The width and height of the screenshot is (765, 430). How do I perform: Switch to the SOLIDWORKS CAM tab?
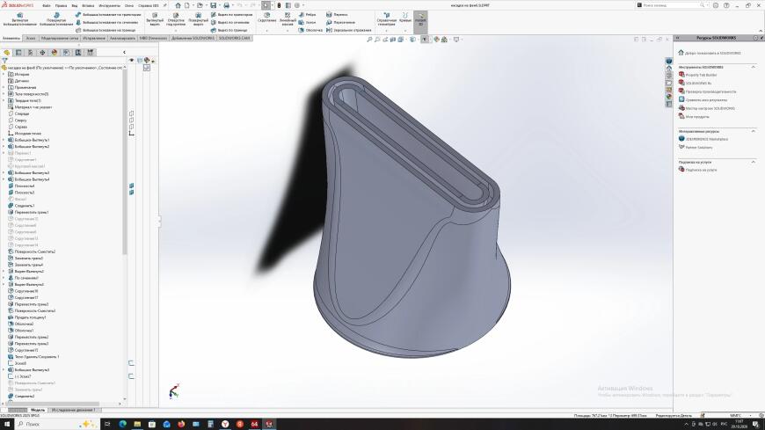click(234, 38)
